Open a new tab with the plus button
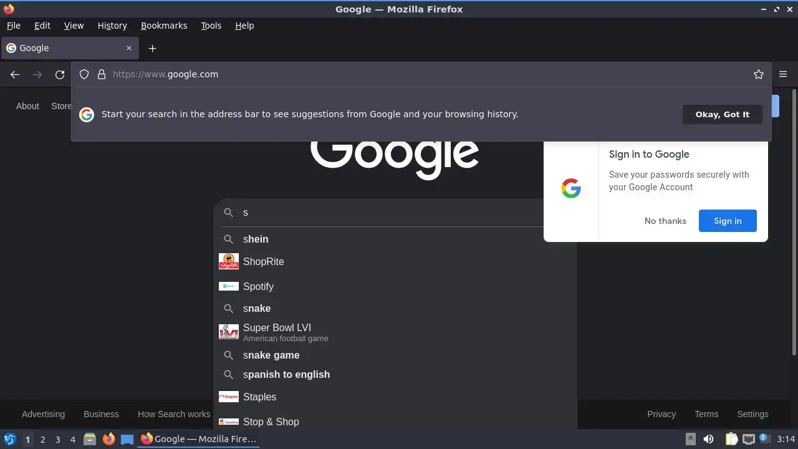798x449 pixels. click(152, 48)
